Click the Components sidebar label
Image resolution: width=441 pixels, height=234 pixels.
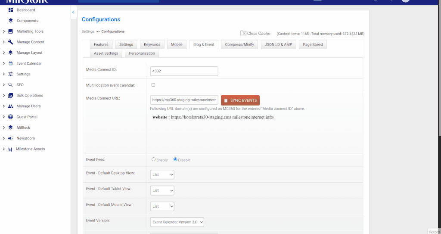[x=28, y=21]
